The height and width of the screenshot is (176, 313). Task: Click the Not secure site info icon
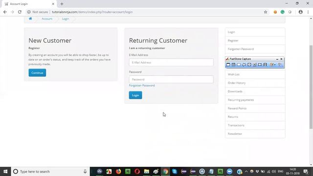pyautogui.click(x=29, y=12)
